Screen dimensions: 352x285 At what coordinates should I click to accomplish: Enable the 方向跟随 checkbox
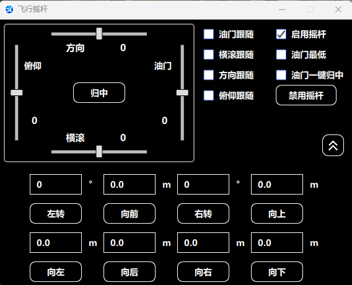[209, 75]
